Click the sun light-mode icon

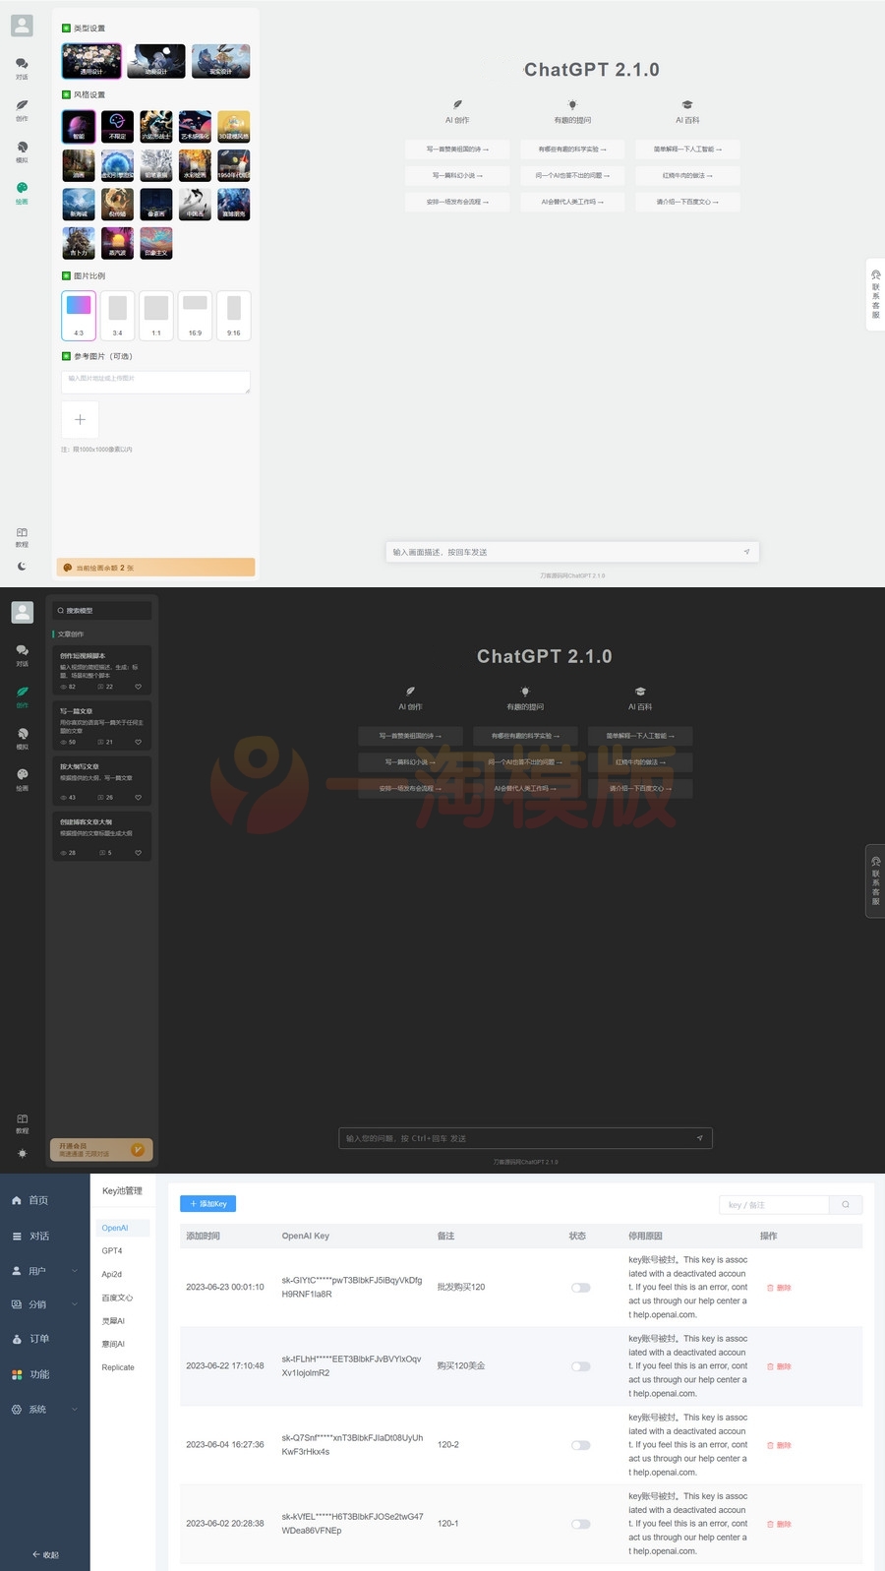(x=22, y=1153)
